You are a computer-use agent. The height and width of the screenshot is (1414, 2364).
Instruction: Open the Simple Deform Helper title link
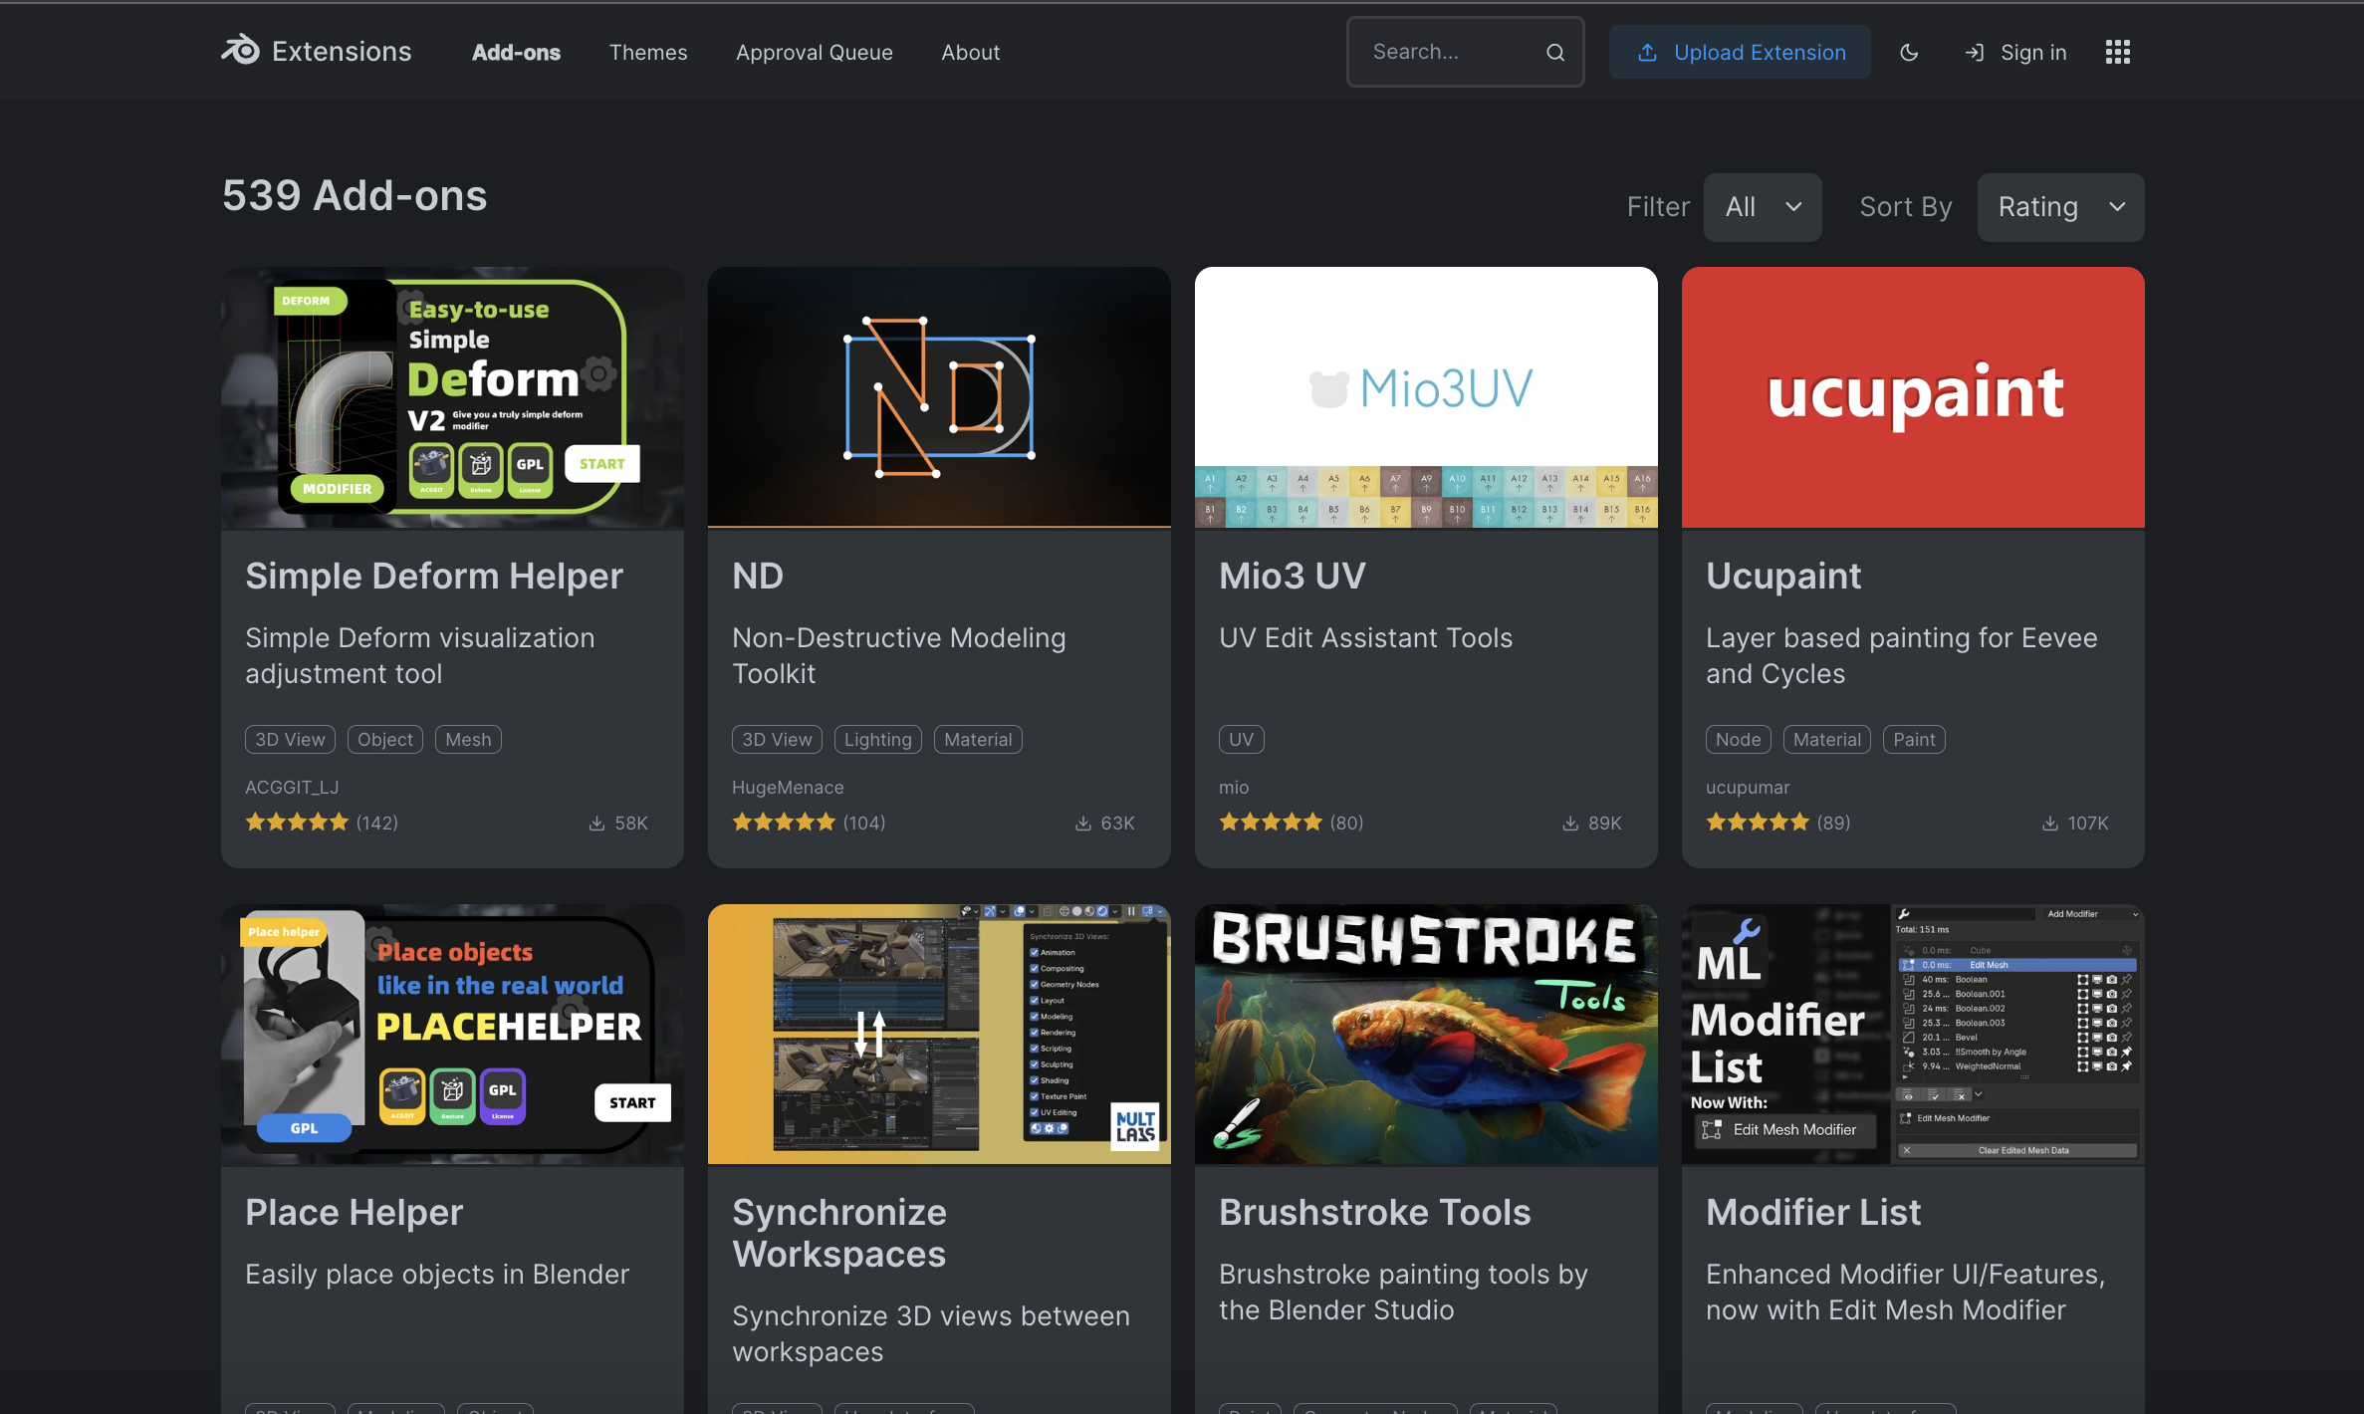[434, 577]
